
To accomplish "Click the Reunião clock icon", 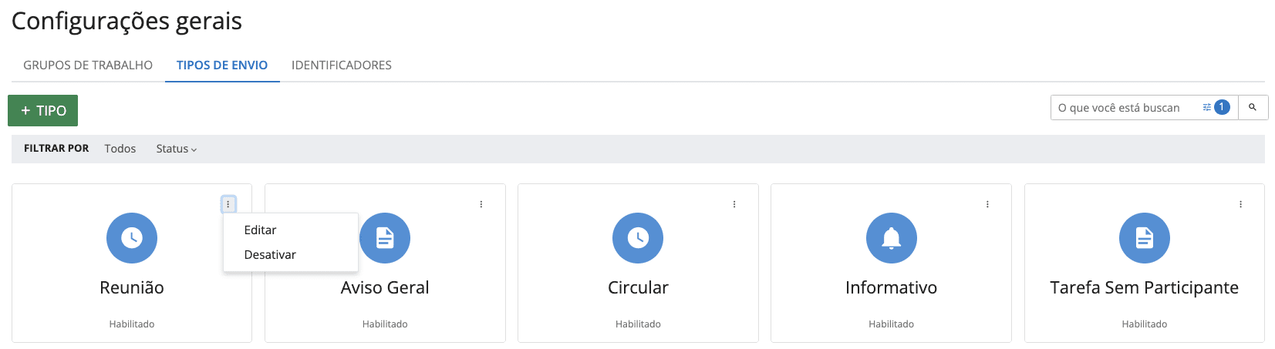I will tap(132, 238).
